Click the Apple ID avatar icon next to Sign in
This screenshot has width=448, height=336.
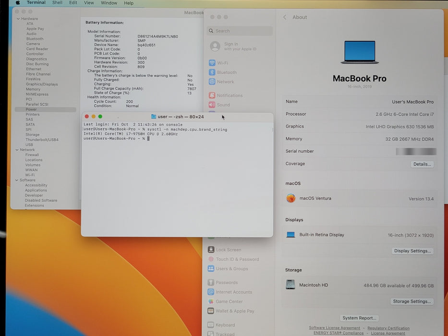coord(215,46)
